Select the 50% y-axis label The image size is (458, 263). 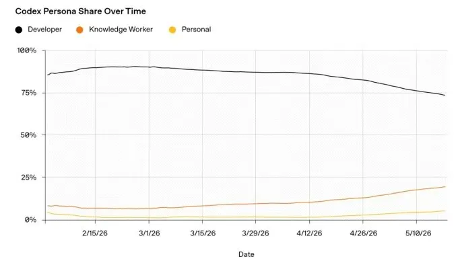click(x=28, y=135)
